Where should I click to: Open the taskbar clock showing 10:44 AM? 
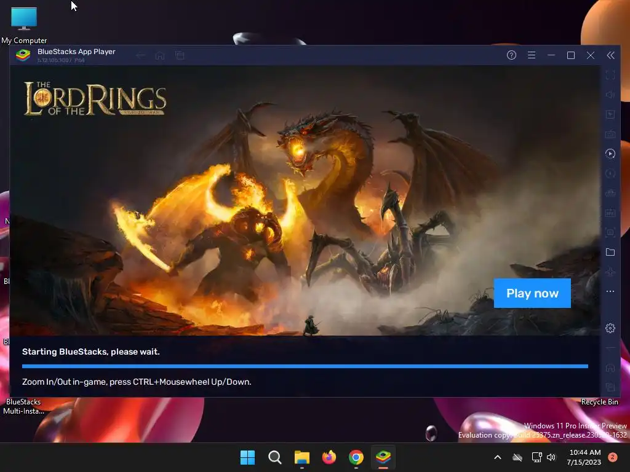pos(584,457)
